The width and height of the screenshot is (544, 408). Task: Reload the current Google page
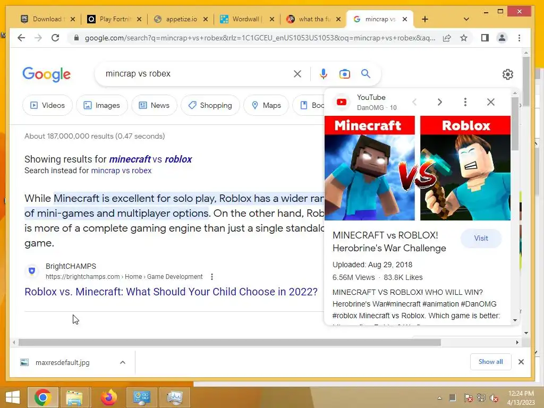[x=55, y=38]
